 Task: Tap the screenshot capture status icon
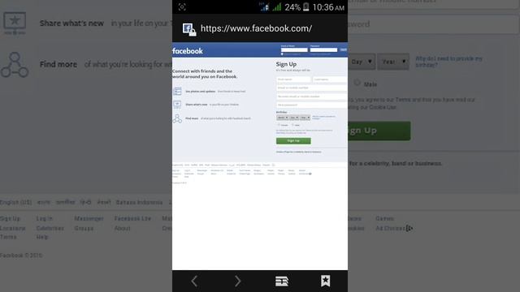[182, 7]
